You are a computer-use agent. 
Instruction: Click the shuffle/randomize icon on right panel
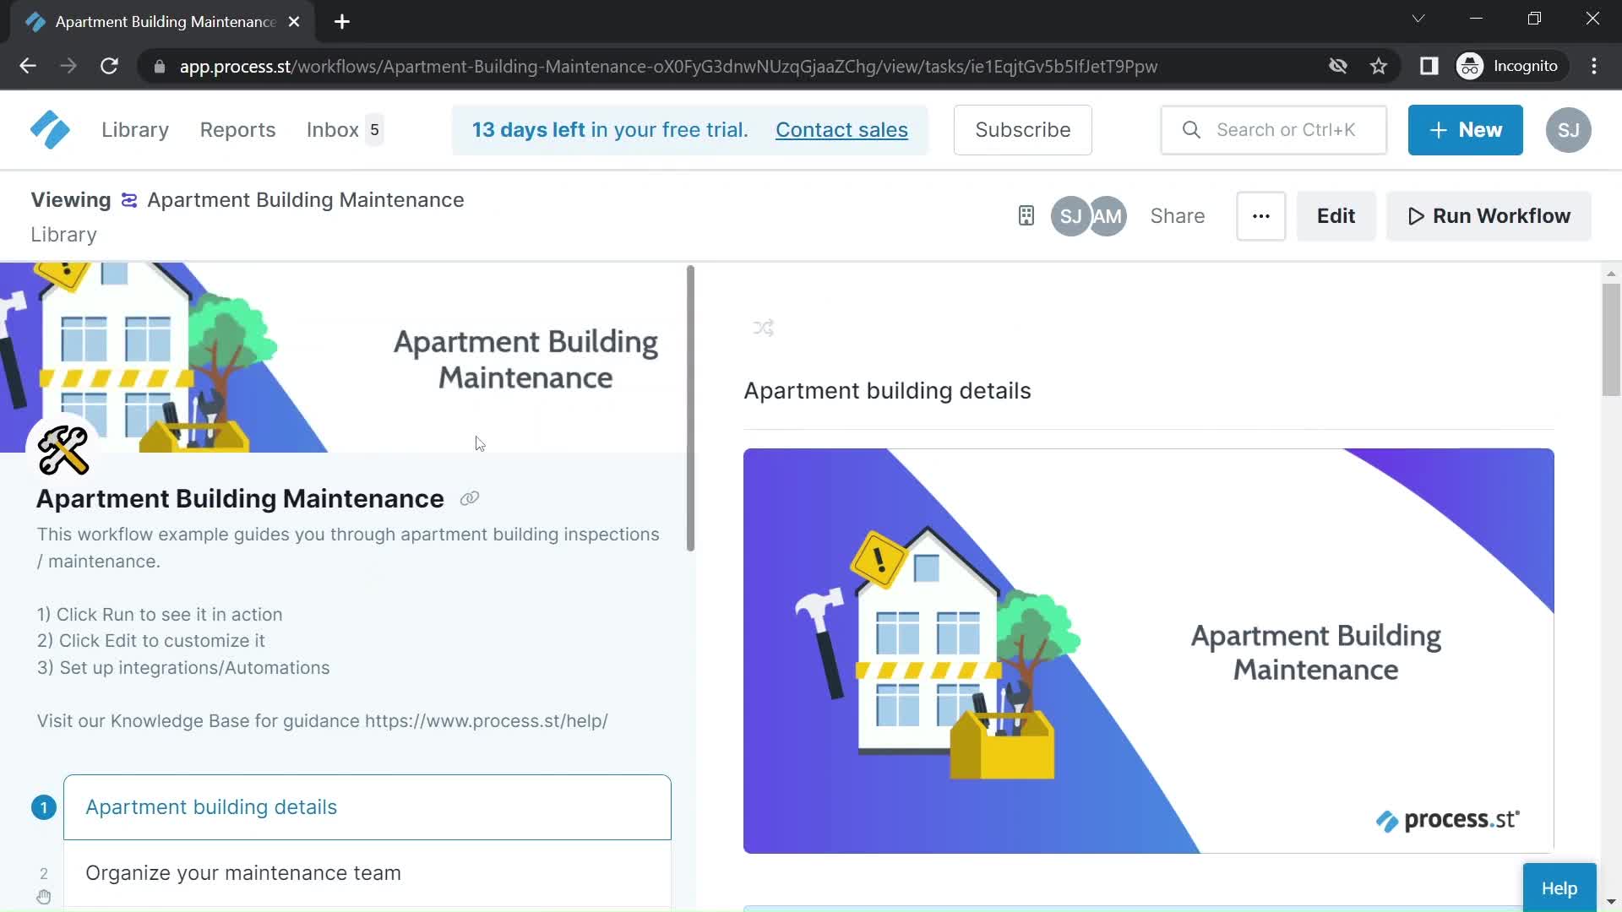click(763, 328)
